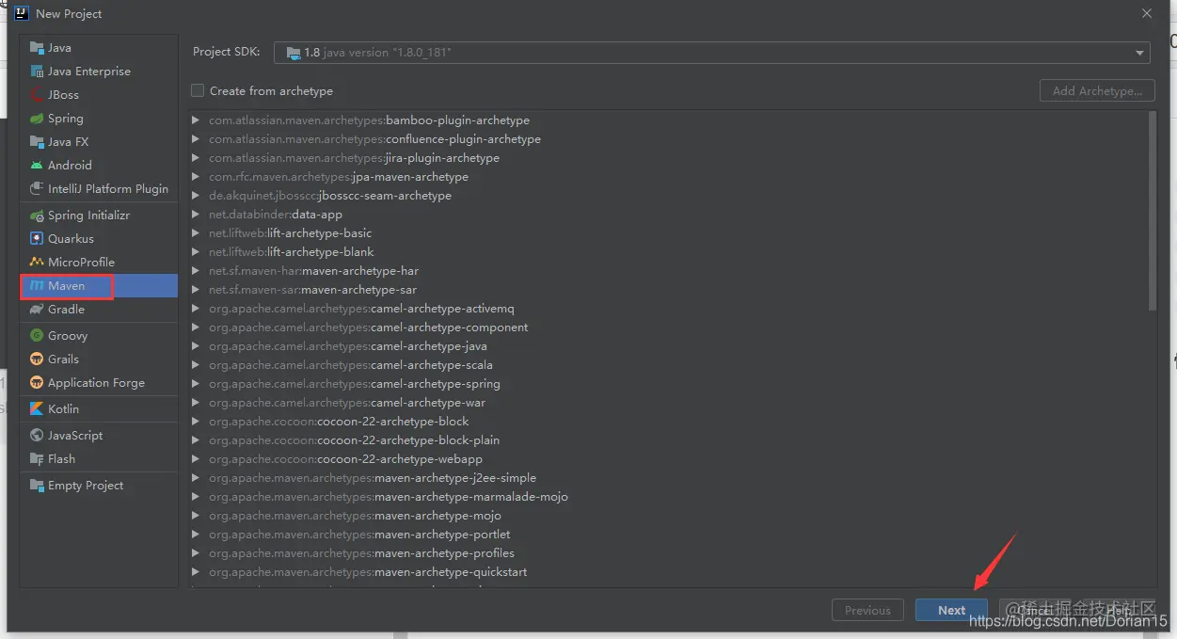Select maven-archetype-j2ee-simple row
The width and height of the screenshot is (1177, 639).
(669, 478)
